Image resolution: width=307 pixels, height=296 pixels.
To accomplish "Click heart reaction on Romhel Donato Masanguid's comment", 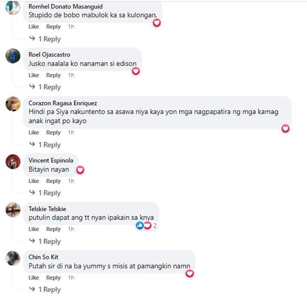I will tap(157, 23).
